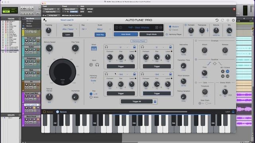
Task: Click the Mix knob
Action: tap(229, 30)
